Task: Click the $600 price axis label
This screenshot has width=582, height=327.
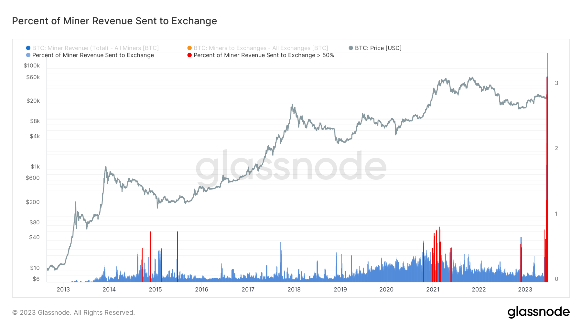Action: pyautogui.click(x=32, y=178)
